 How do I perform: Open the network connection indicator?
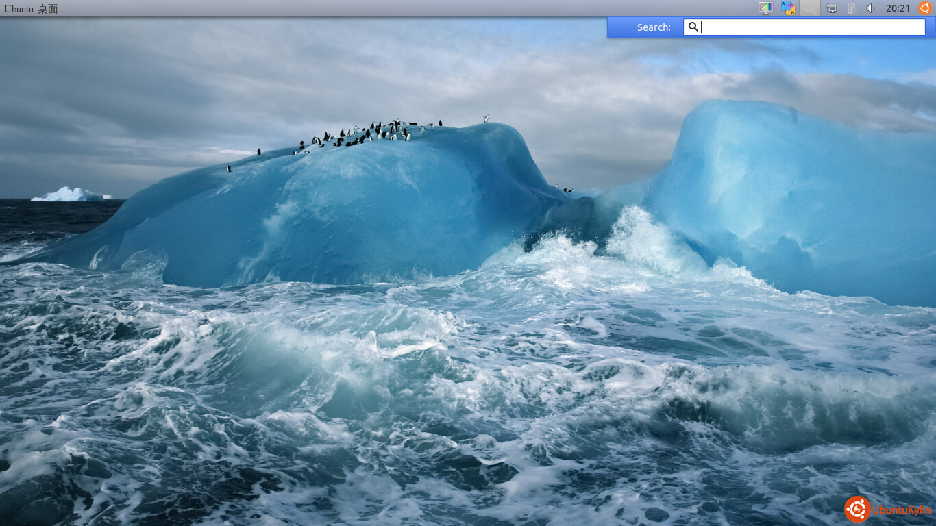832,8
